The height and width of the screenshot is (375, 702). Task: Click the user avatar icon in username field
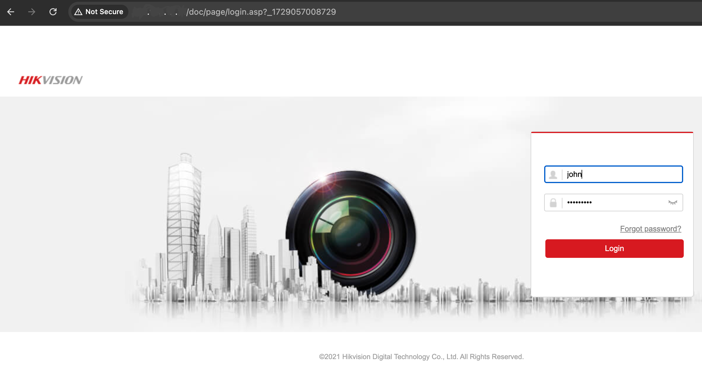(553, 175)
